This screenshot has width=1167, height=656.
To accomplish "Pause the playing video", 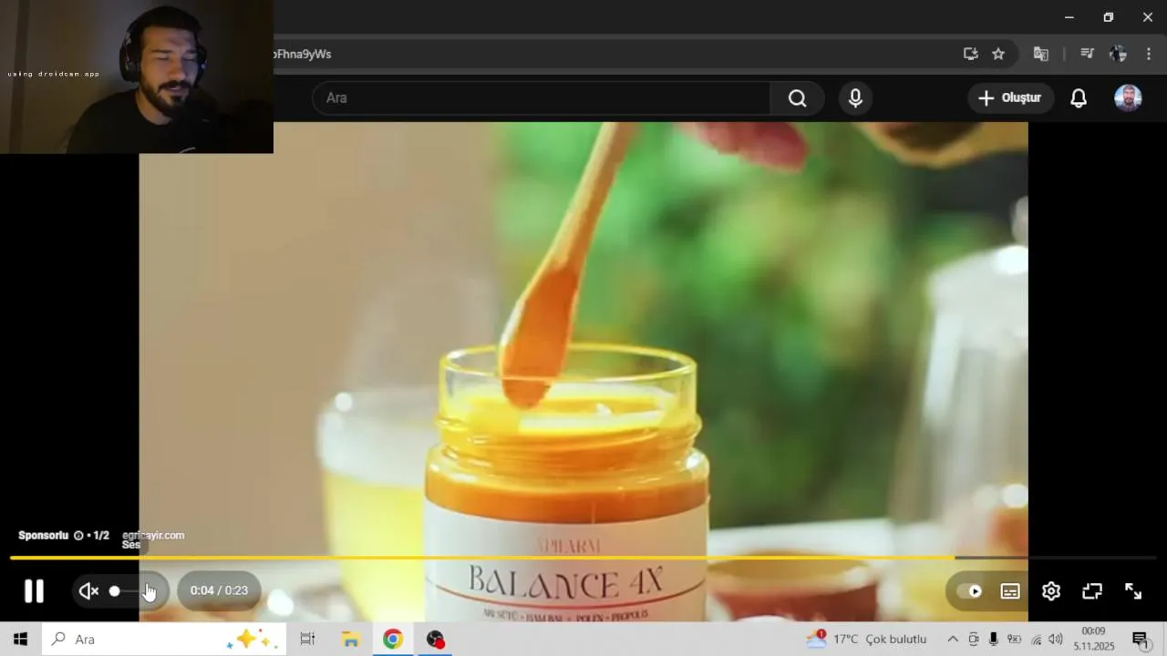I will [34, 591].
